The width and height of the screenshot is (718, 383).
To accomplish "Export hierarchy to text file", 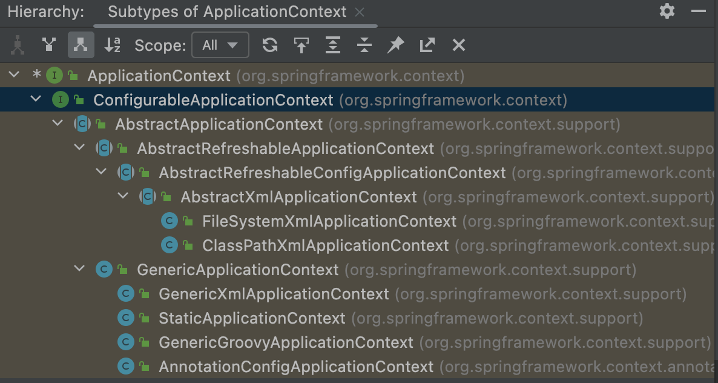I will 427,45.
